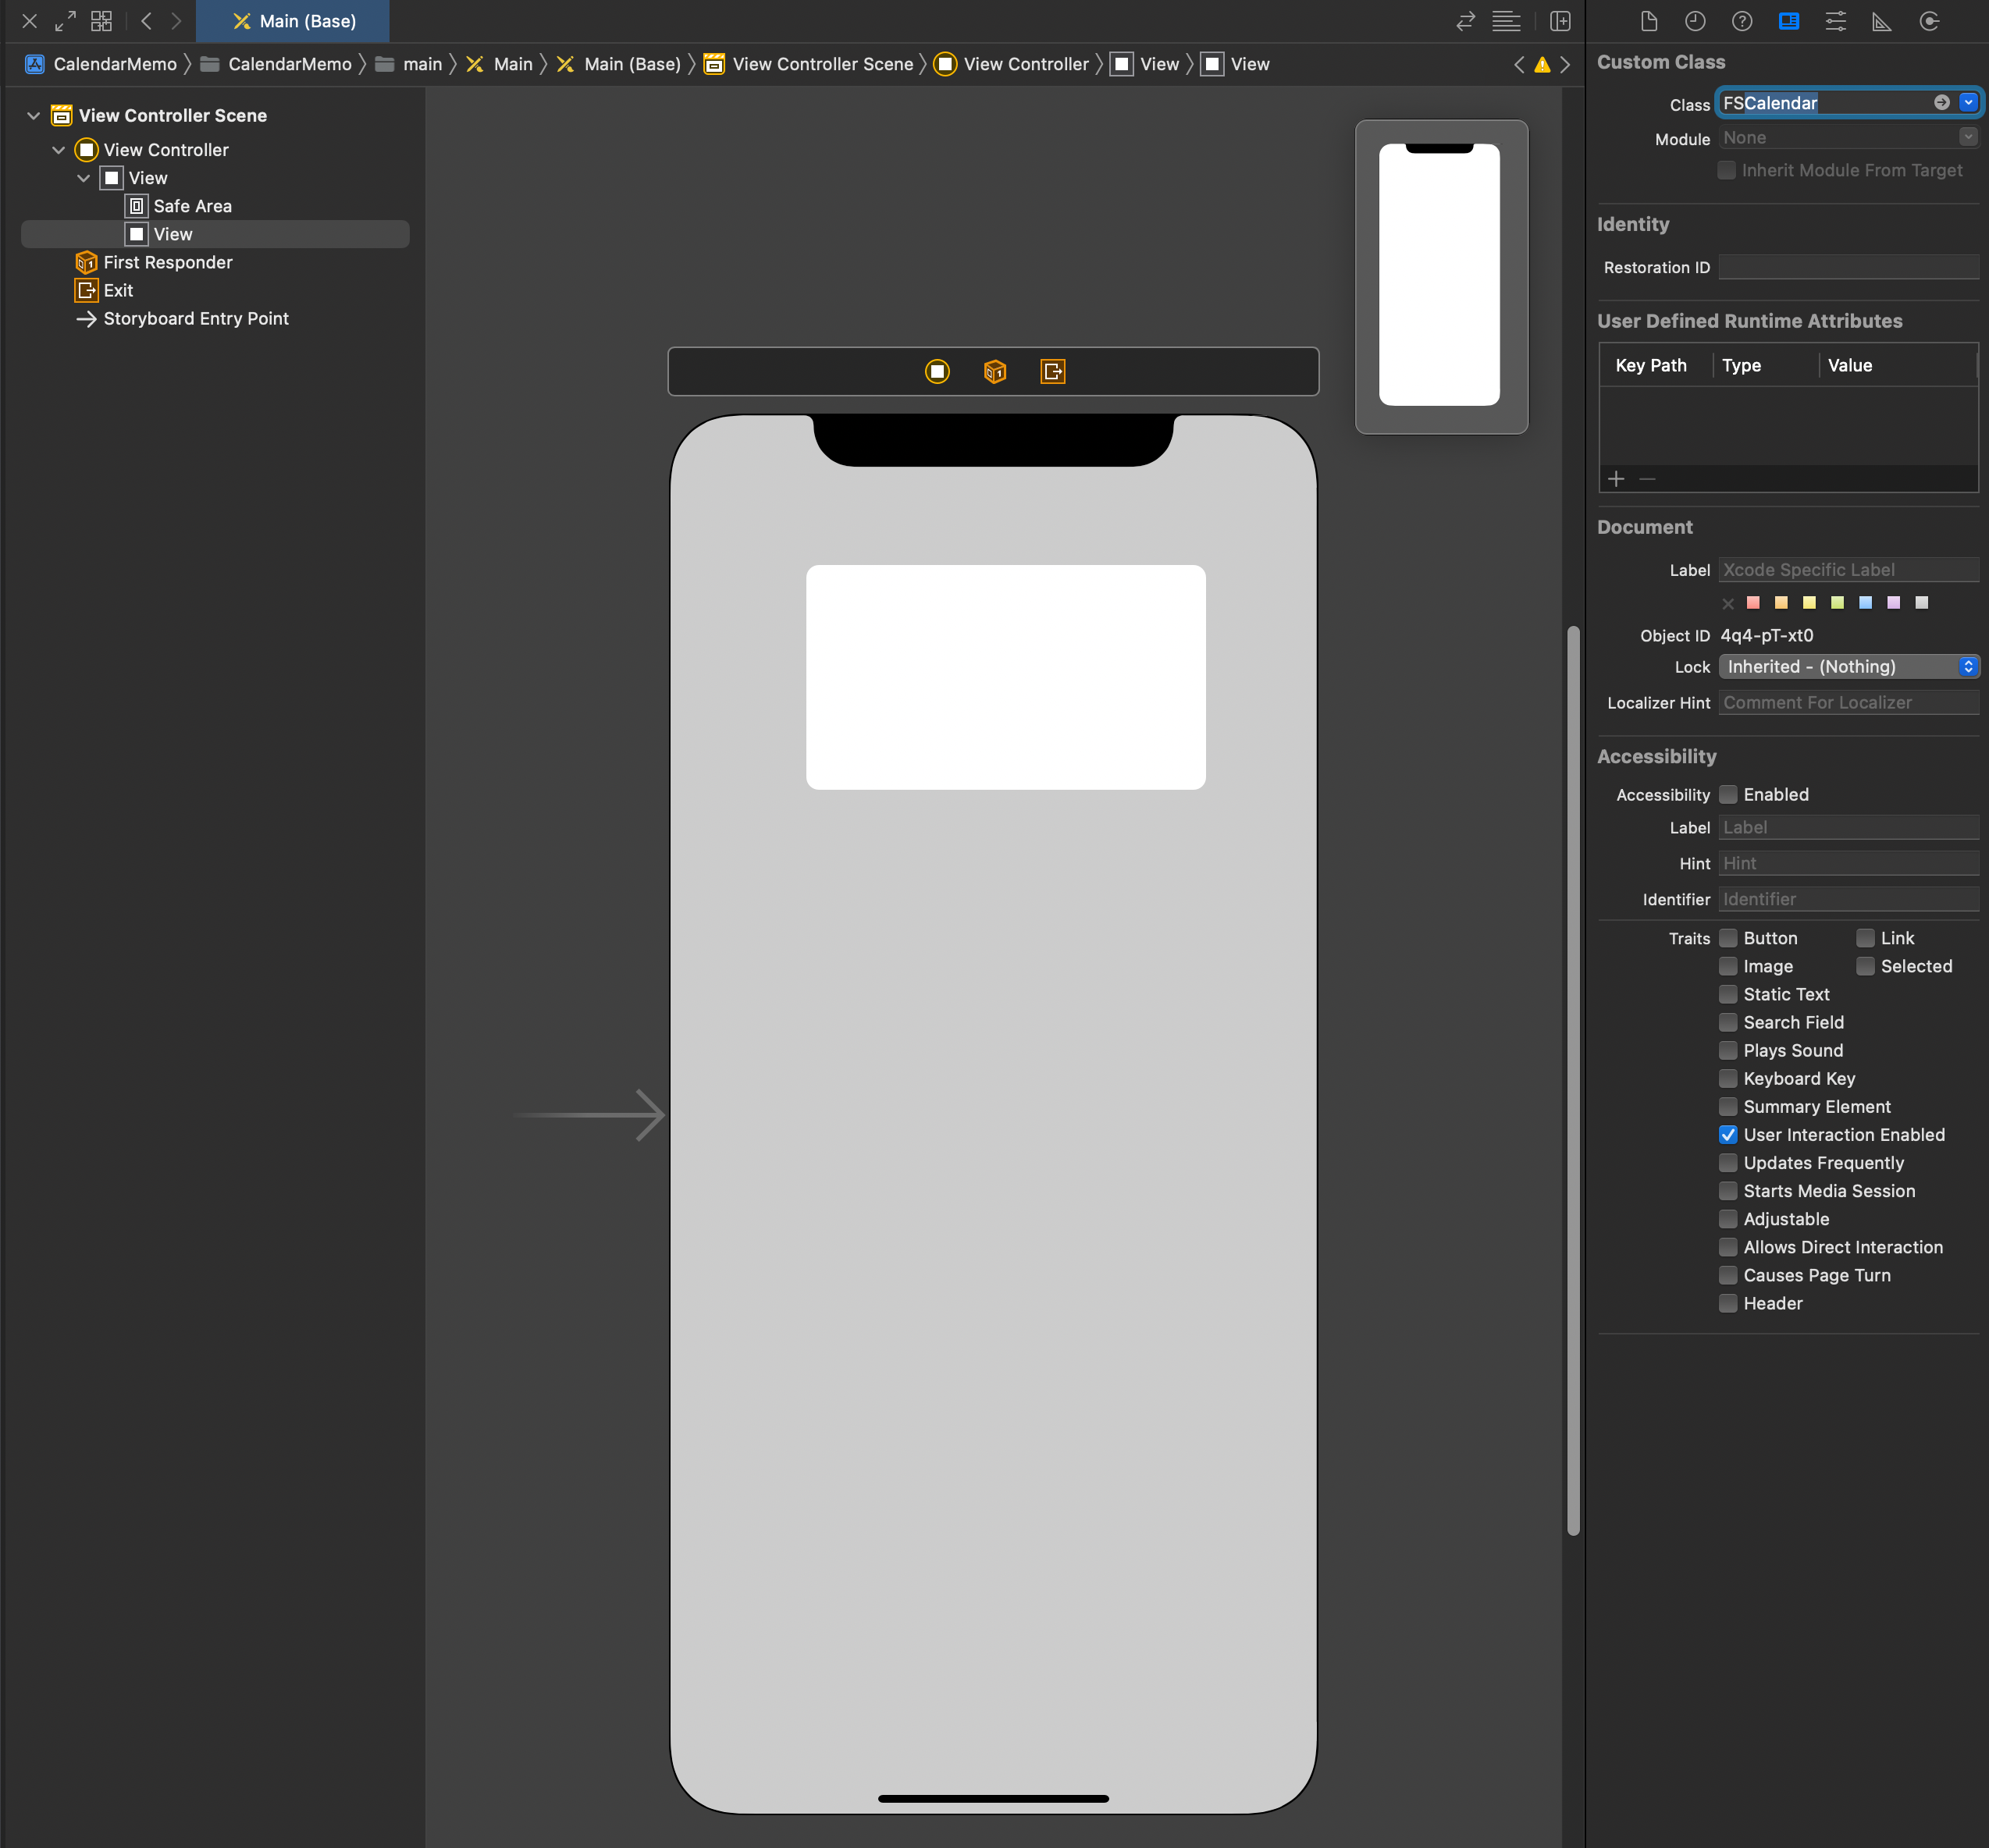Viewport: 1989px width, 1848px height.
Task: Uncheck User Interaction Enabled trait
Action: click(1728, 1135)
